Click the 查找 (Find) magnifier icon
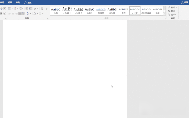Viewport: 189px width, 118px height. [x=169, y=7]
